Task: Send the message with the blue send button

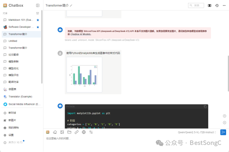Action: 223,132
